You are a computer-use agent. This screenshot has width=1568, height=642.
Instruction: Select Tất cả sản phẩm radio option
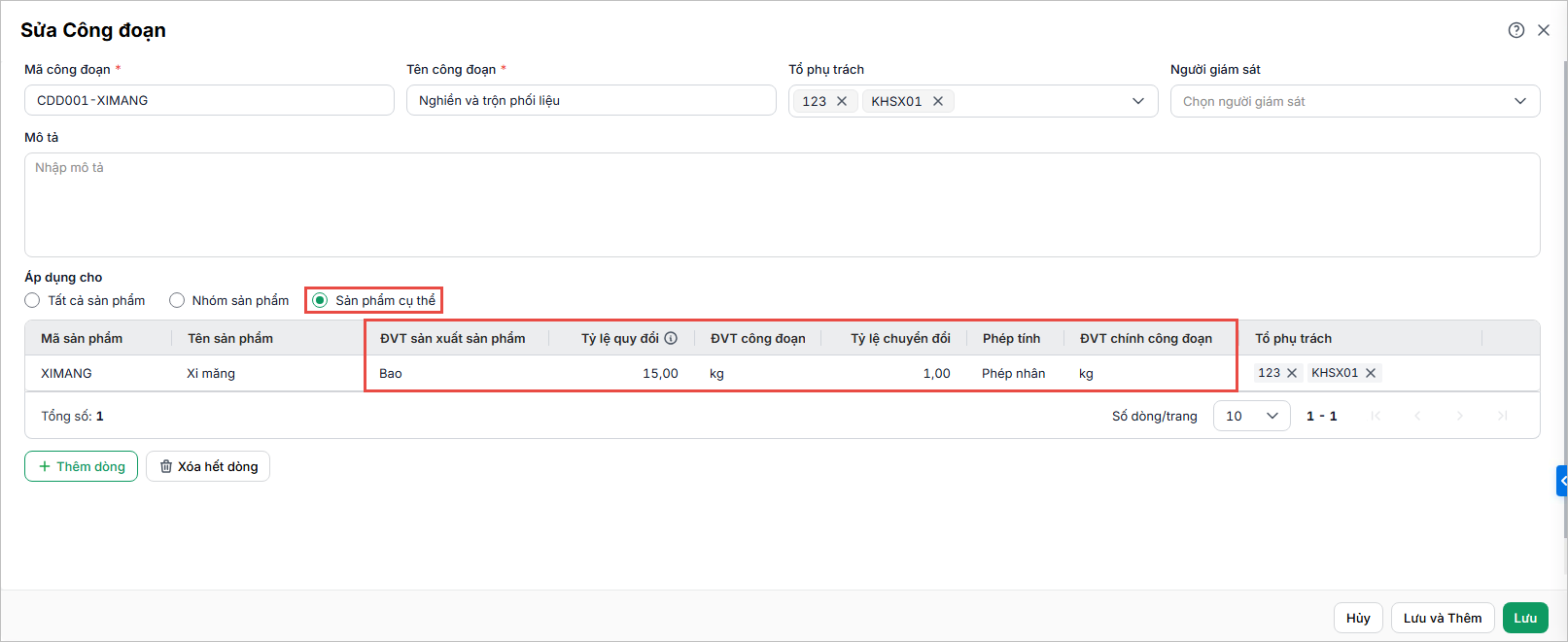tap(32, 300)
